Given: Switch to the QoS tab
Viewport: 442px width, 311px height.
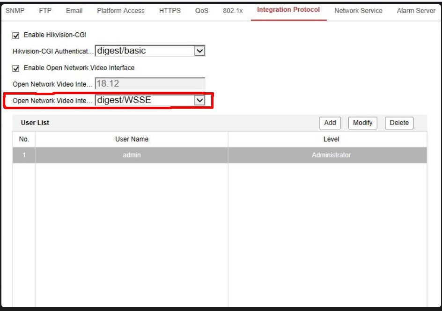Looking at the screenshot, I should 202,11.
